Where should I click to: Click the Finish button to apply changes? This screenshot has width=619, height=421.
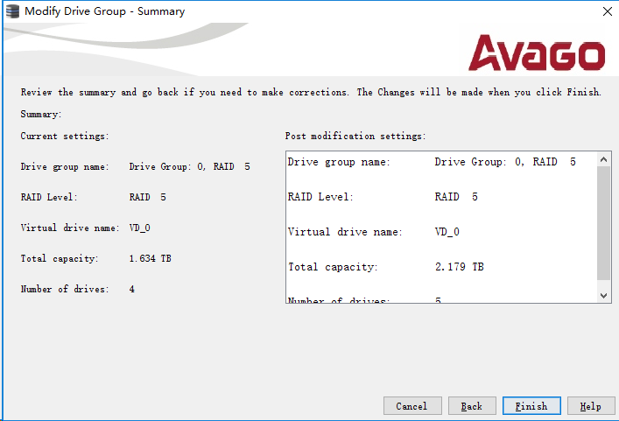click(x=531, y=406)
